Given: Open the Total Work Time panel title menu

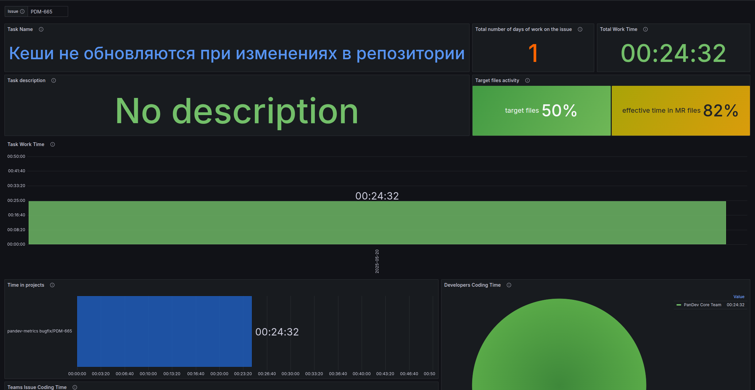Looking at the screenshot, I should 618,29.
